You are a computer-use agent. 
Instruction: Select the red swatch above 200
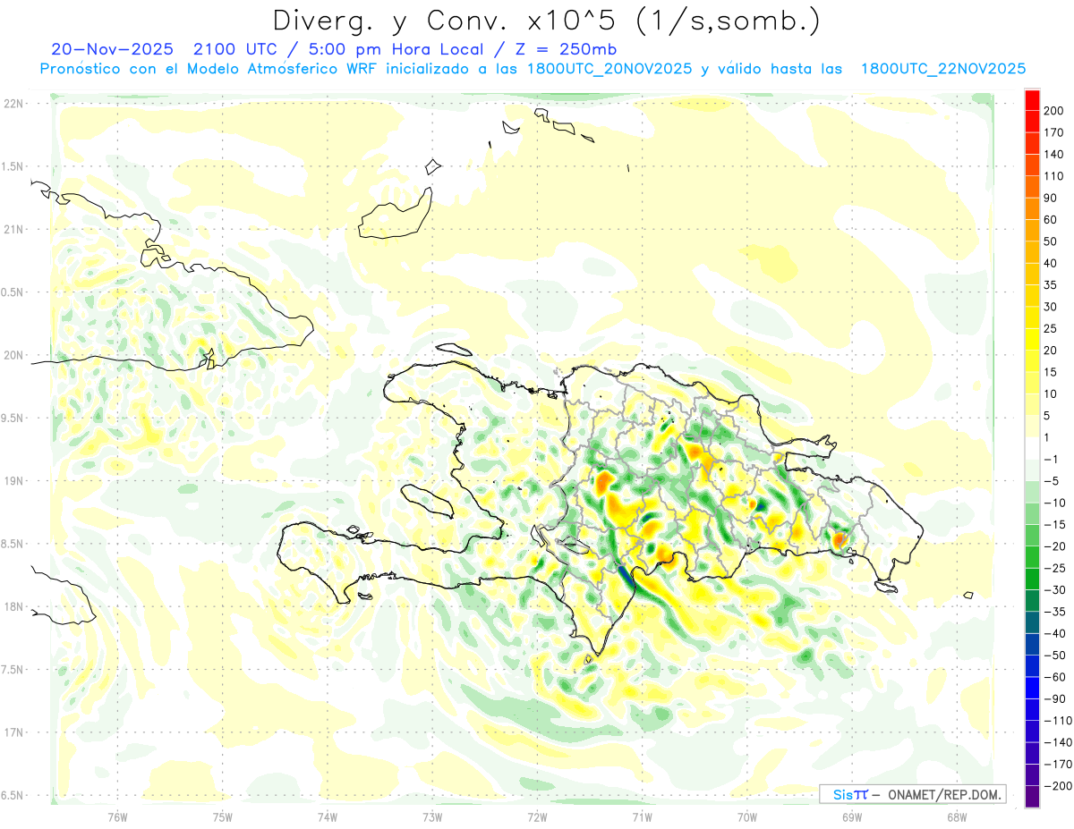pyautogui.click(x=1032, y=99)
